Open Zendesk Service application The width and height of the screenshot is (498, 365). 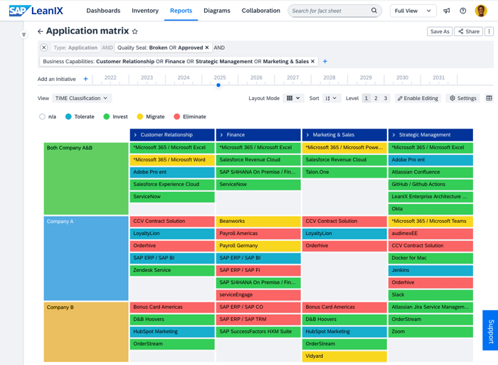pyautogui.click(x=172, y=270)
